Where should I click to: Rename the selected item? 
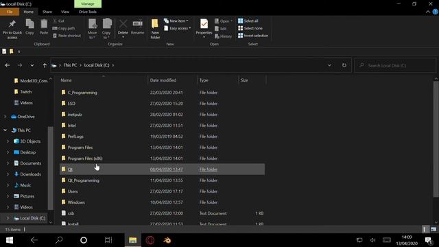click(137, 27)
